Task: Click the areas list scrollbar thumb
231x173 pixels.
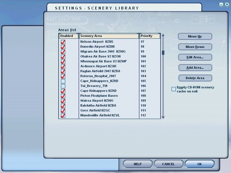Action: (x=163, y=53)
